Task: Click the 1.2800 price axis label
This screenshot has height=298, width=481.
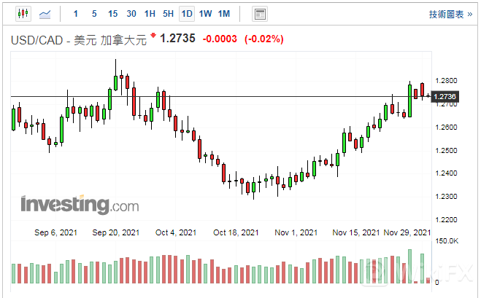Action: 446,81
